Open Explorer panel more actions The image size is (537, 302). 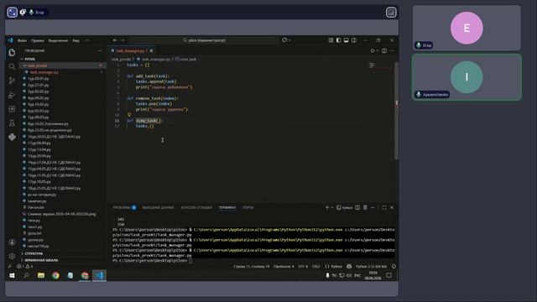point(100,50)
